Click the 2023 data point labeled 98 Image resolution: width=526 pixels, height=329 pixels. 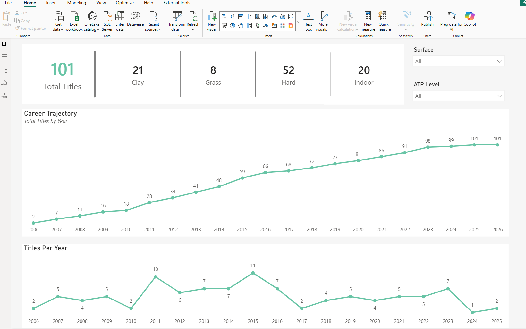428,147
